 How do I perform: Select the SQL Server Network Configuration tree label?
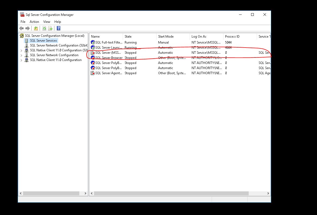[x=54, y=55]
